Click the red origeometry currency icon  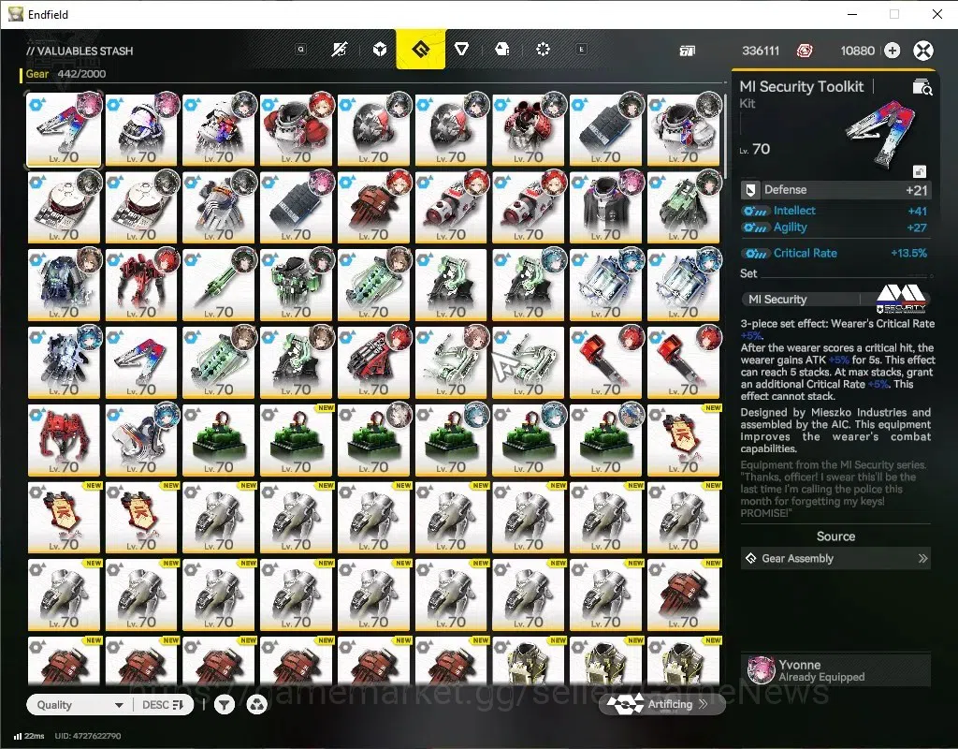click(x=805, y=51)
